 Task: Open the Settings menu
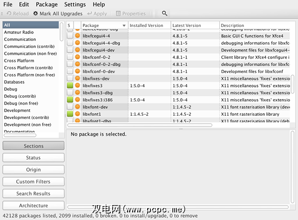click(75, 4)
